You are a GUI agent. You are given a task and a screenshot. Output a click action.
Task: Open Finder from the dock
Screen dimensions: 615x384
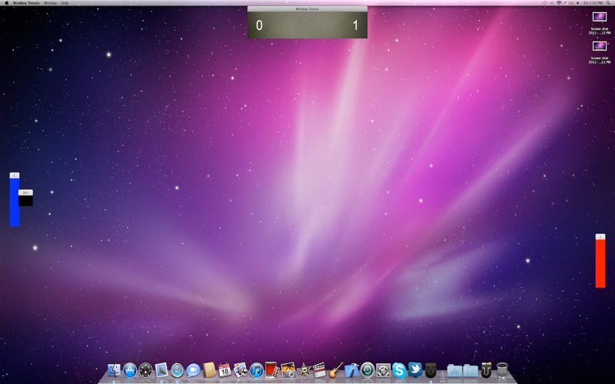point(114,370)
